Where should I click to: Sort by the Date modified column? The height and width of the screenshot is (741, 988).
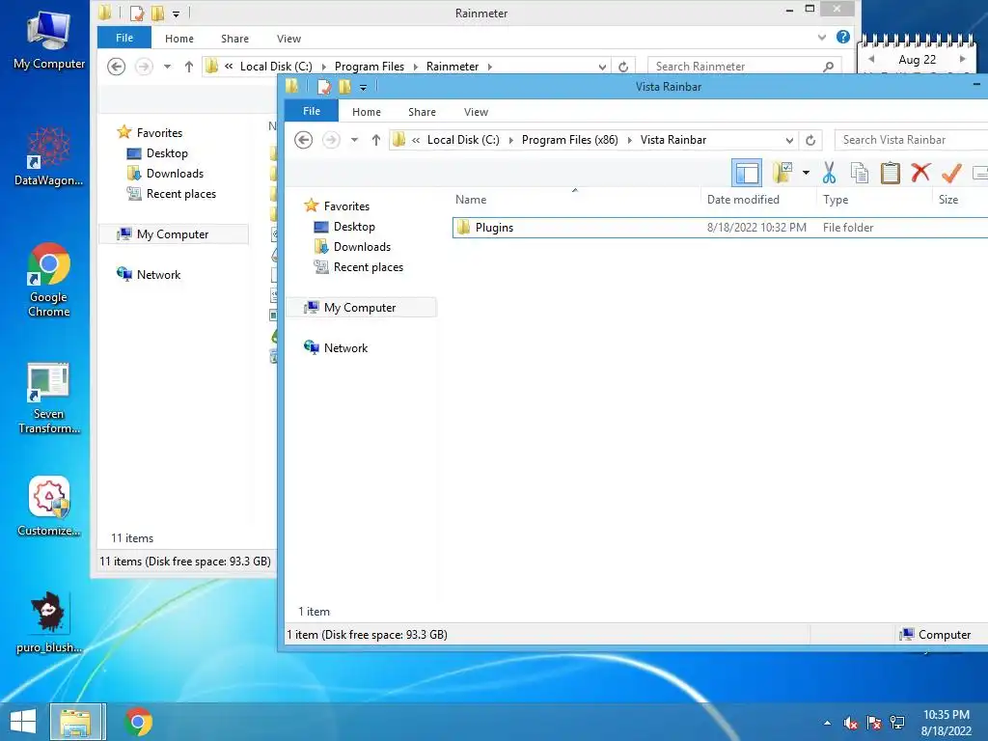coord(743,199)
